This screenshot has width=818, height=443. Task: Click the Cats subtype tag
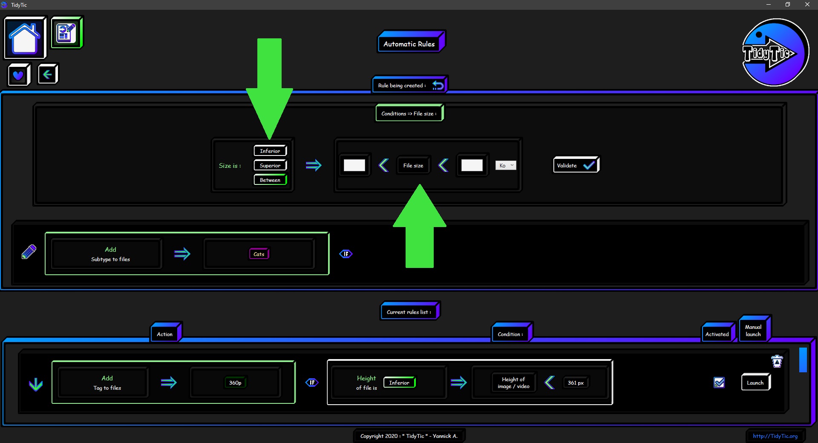click(259, 254)
